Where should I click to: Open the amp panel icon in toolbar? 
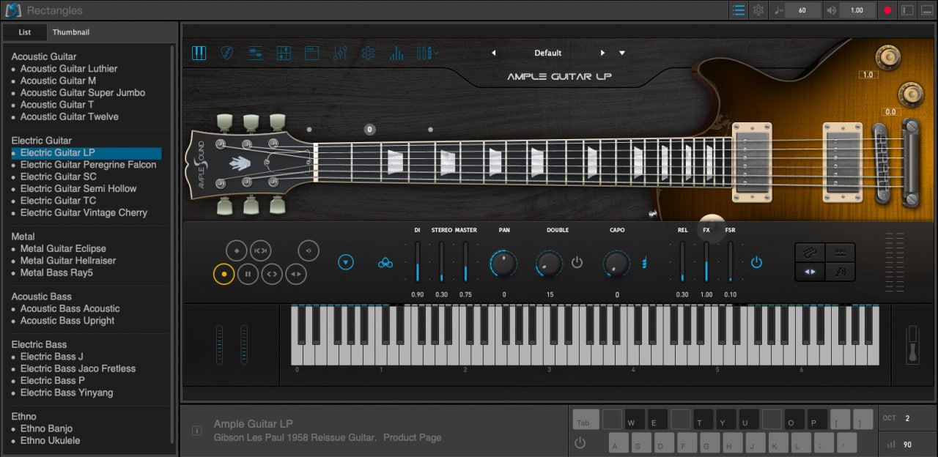311,53
